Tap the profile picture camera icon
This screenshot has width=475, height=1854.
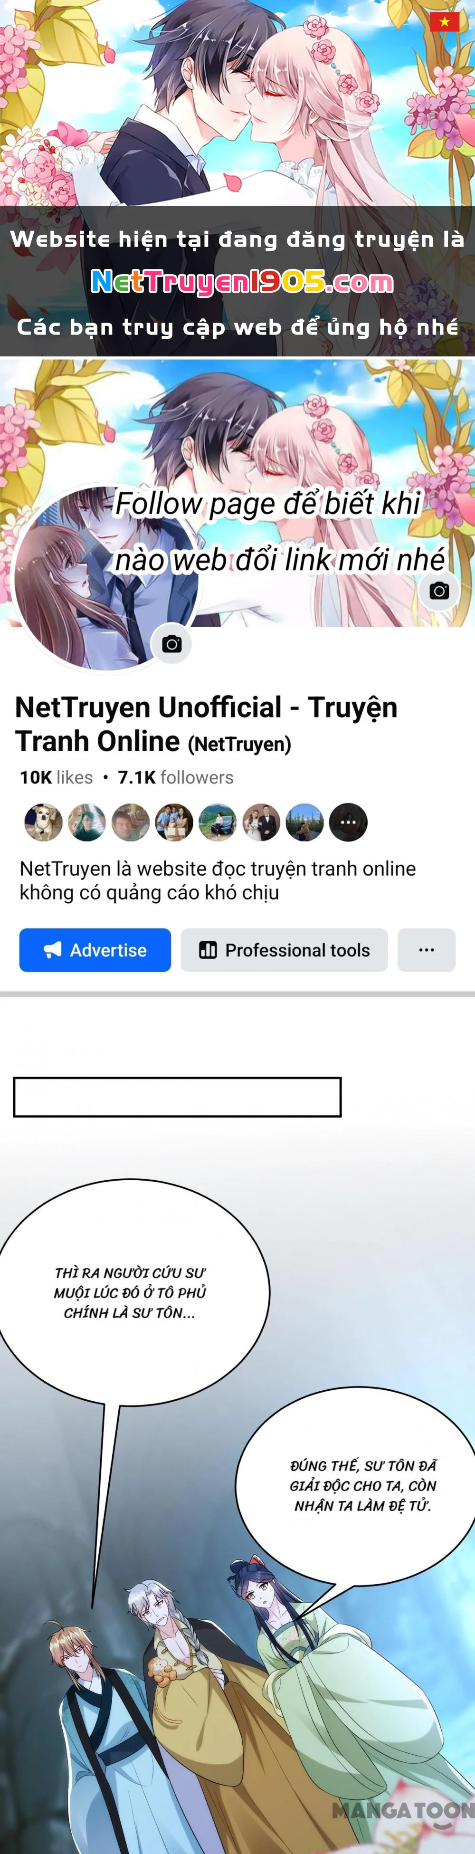tap(171, 643)
